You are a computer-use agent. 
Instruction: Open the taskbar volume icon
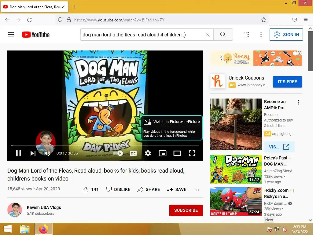tap(284, 229)
